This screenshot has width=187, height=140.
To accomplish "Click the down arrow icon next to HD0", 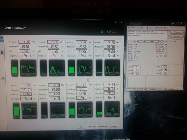I will coord(158,54).
